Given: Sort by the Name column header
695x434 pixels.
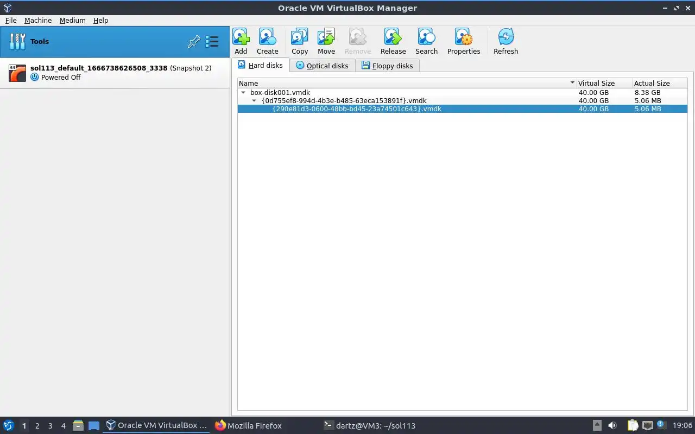Looking at the screenshot, I should point(407,83).
